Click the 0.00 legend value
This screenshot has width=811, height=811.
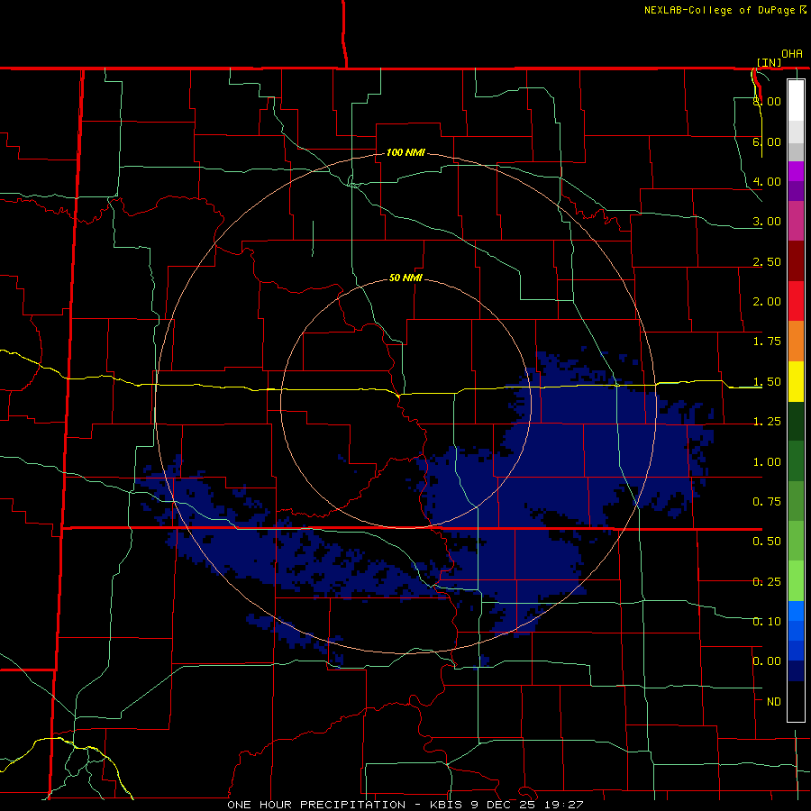pyautogui.click(x=767, y=661)
